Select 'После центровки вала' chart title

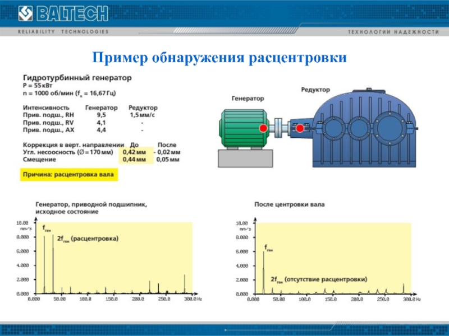tap(290, 204)
